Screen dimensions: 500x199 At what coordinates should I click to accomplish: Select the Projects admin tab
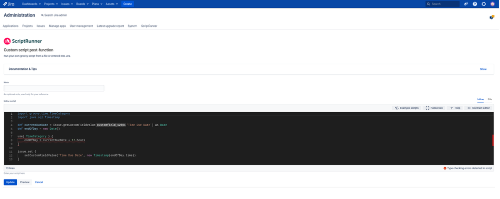coord(28,26)
